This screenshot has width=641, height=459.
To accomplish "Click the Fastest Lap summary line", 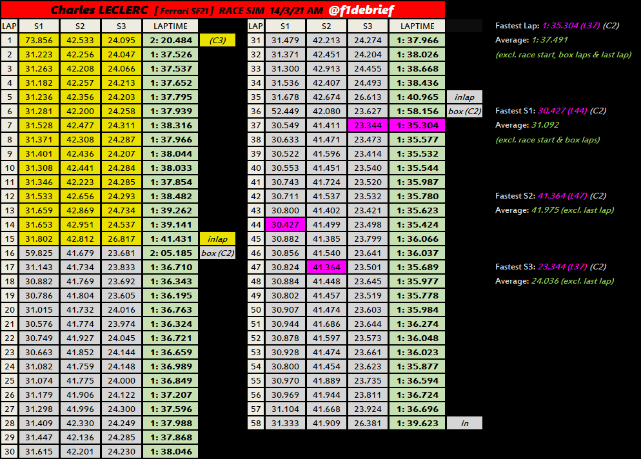I will click(557, 25).
